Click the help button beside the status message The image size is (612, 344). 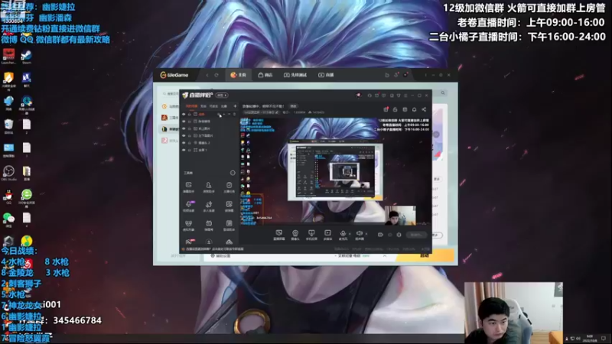tap(293, 106)
